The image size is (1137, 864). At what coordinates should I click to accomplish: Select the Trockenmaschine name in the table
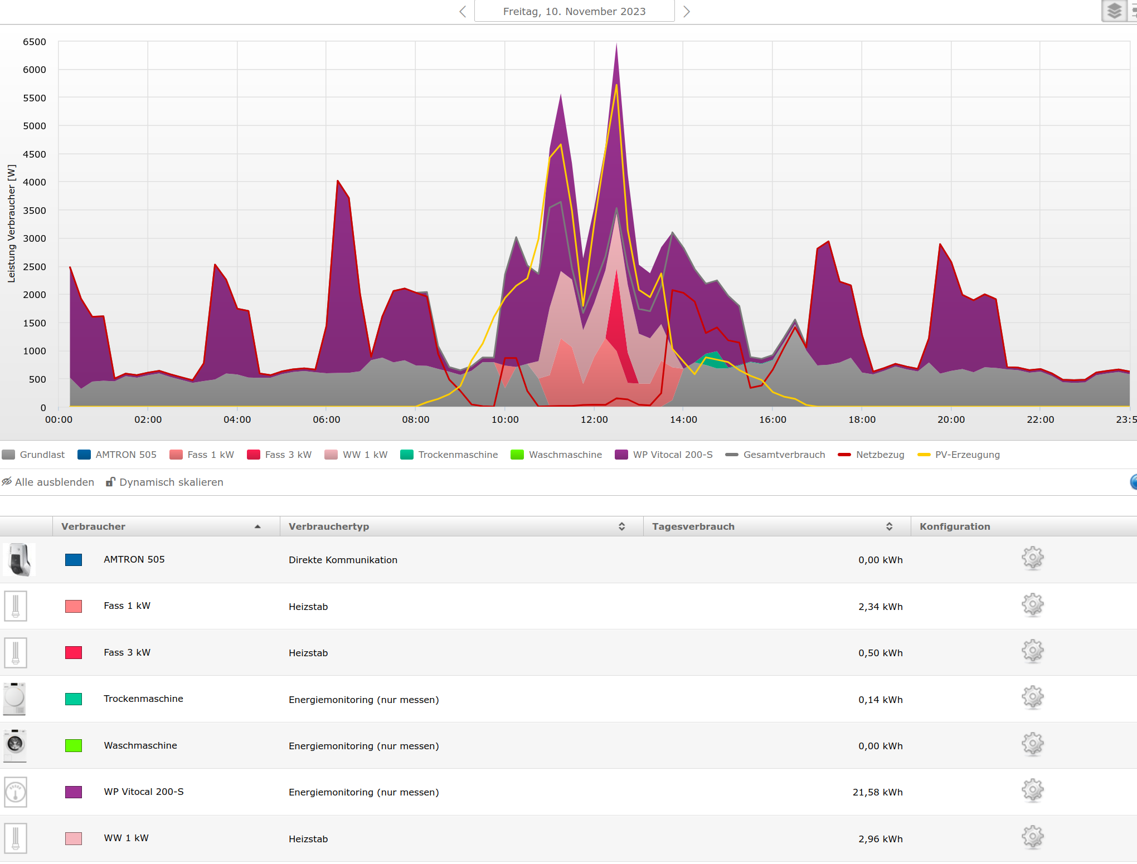pyautogui.click(x=143, y=699)
